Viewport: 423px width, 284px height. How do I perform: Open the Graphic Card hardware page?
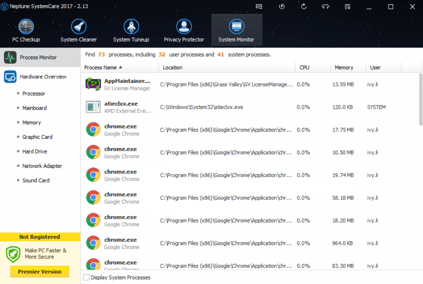(x=37, y=137)
